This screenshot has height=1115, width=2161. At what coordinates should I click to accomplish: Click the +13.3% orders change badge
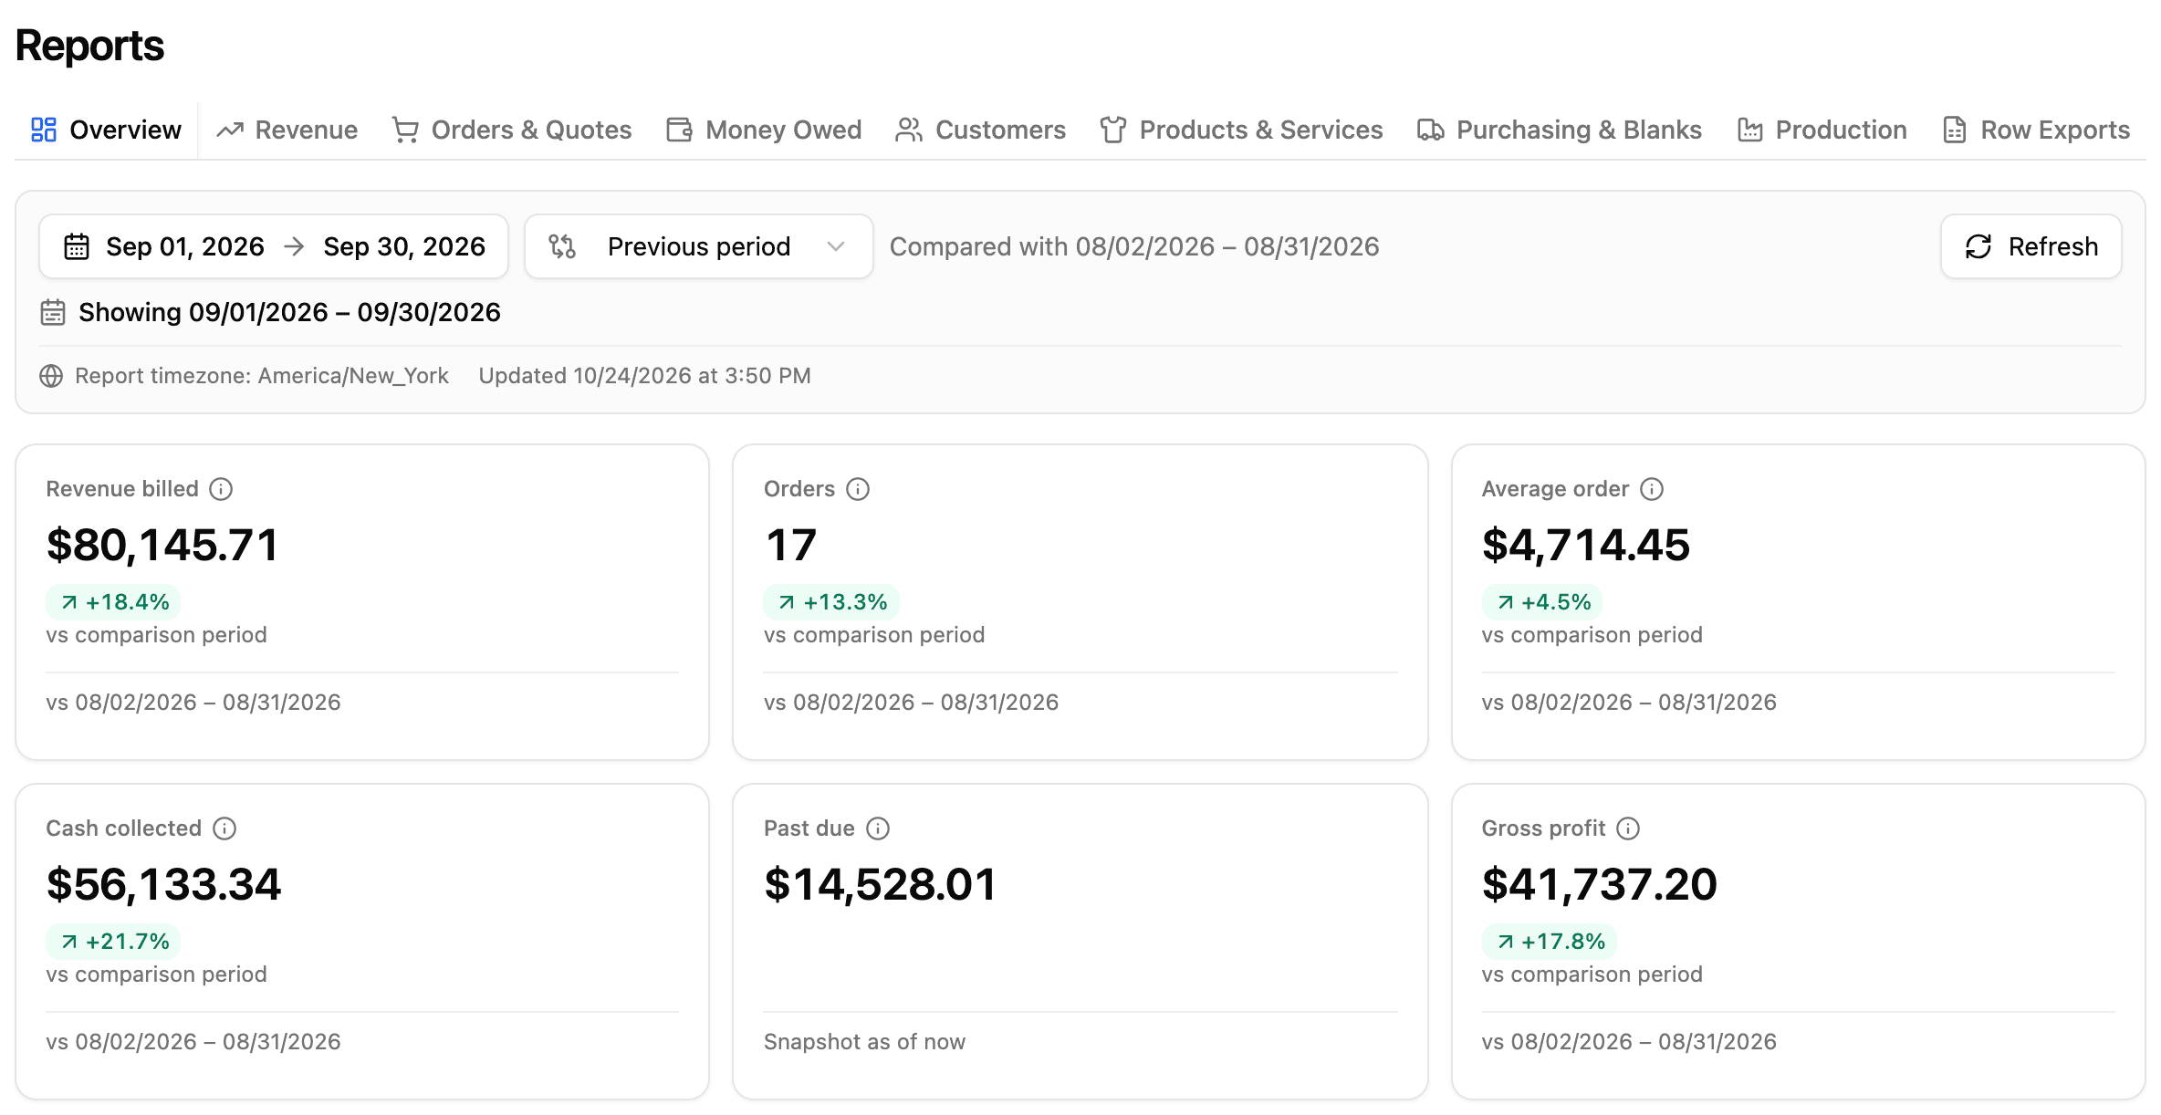coord(831,602)
